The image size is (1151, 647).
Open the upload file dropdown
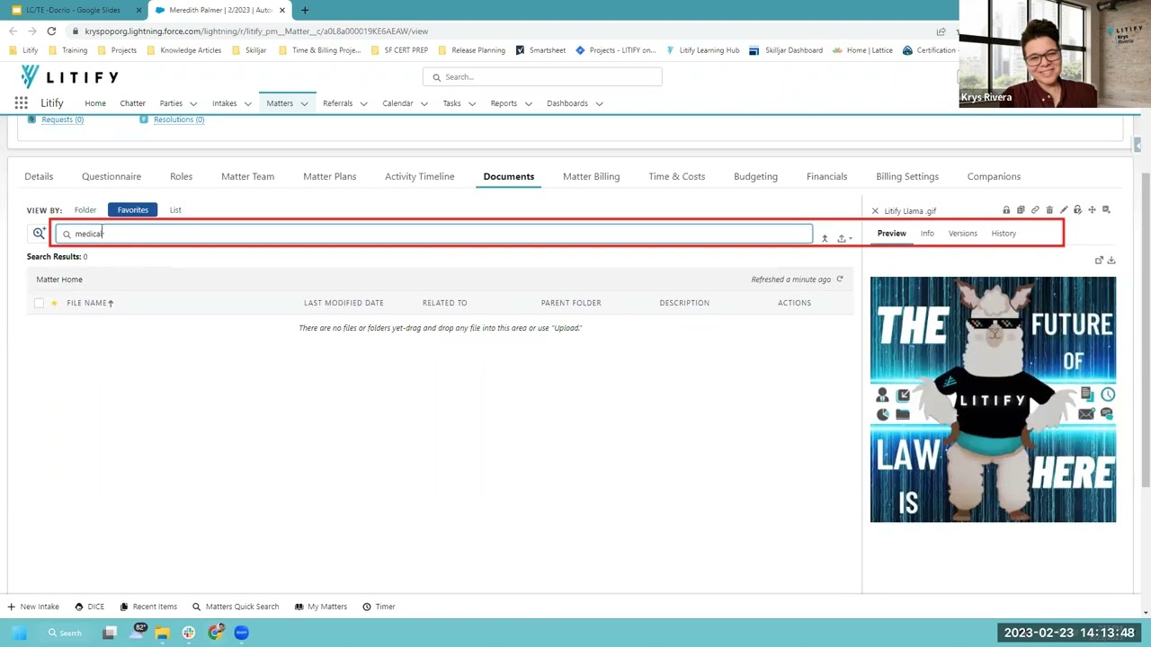[x=844, y=238]
